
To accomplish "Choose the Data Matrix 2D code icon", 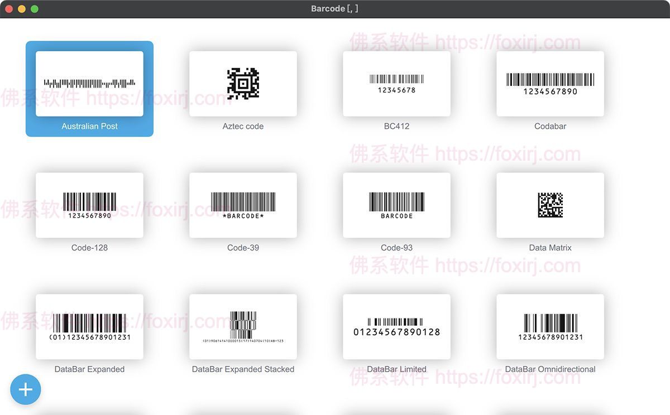I will 550,205.
